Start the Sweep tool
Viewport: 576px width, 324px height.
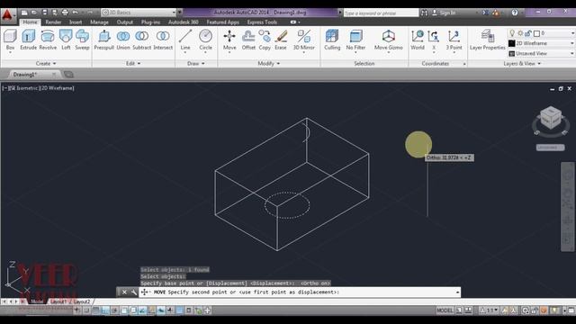(82, 40)
